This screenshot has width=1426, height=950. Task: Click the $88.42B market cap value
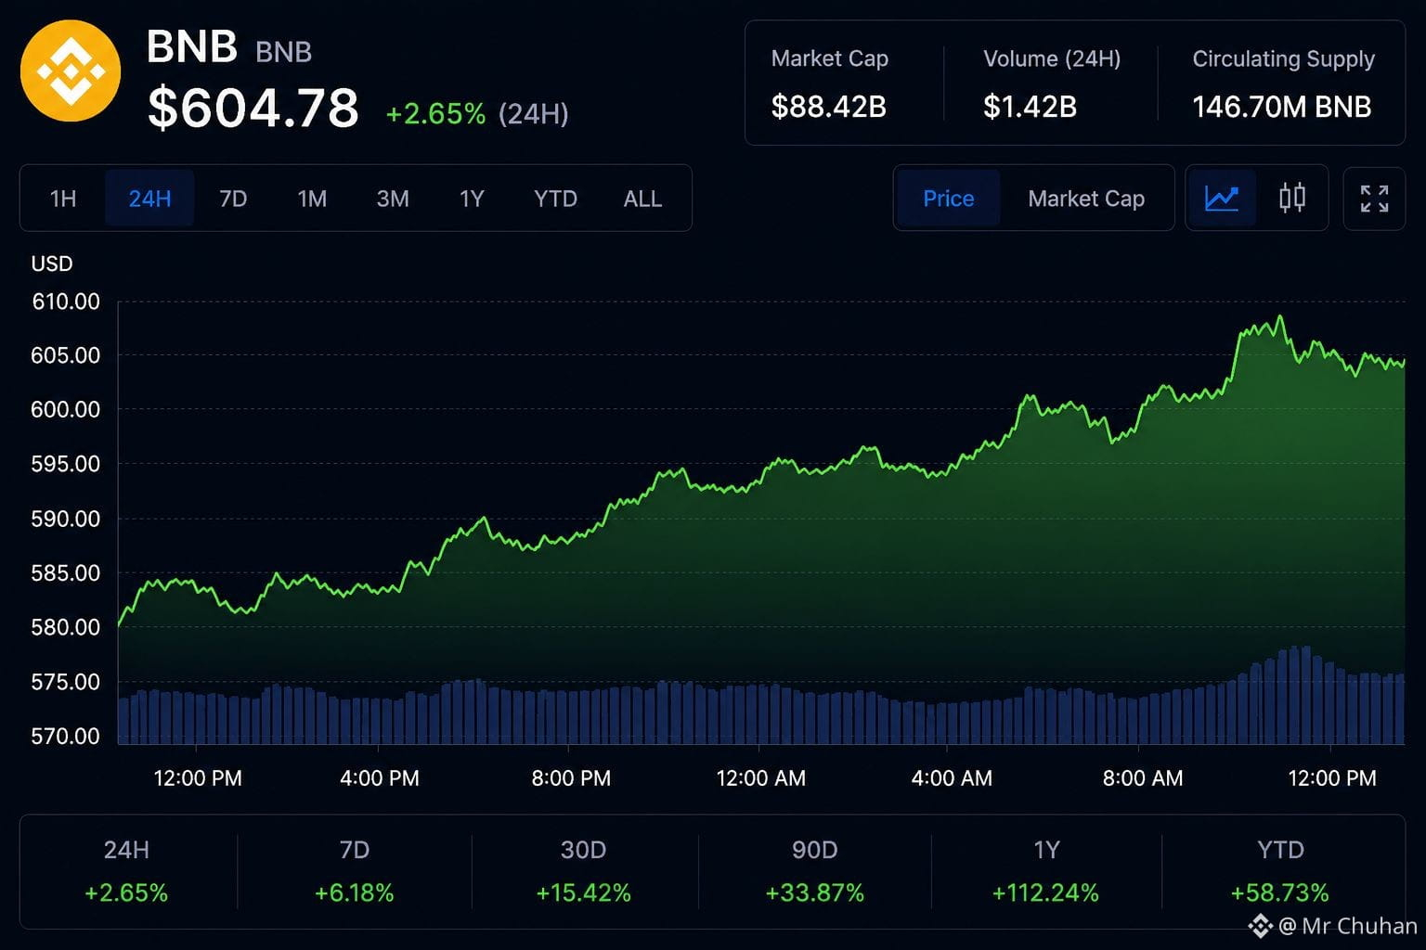828,107
